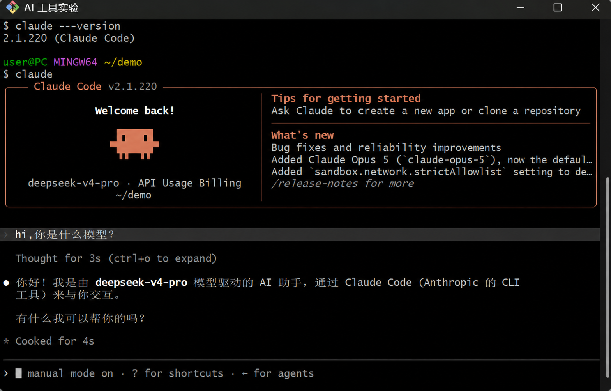Click the "Welcome back!" text
The image size is (611, 391).
coord(135,111)
